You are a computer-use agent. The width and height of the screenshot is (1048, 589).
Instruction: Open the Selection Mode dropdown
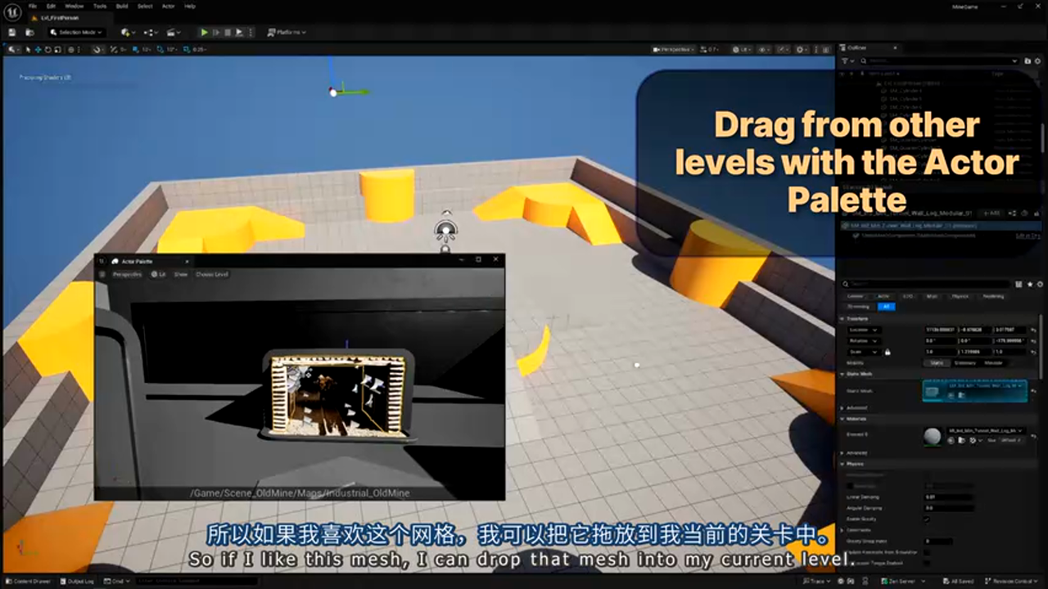75,32
